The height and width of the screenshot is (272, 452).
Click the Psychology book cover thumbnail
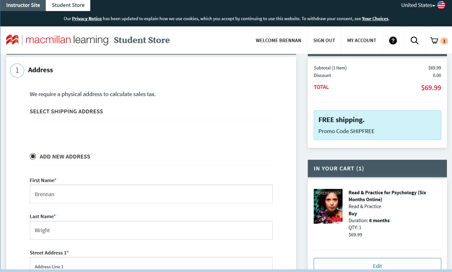328,206
